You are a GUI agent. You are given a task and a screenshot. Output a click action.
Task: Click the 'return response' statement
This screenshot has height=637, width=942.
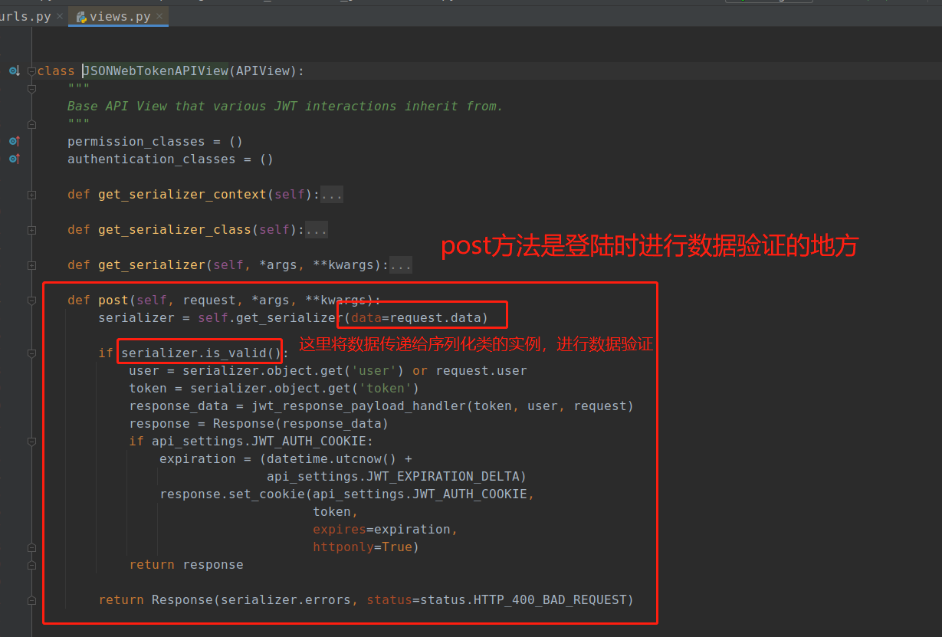186,565
